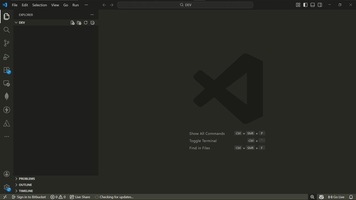Expand the TIMELINE section

(x=56, y=191)
